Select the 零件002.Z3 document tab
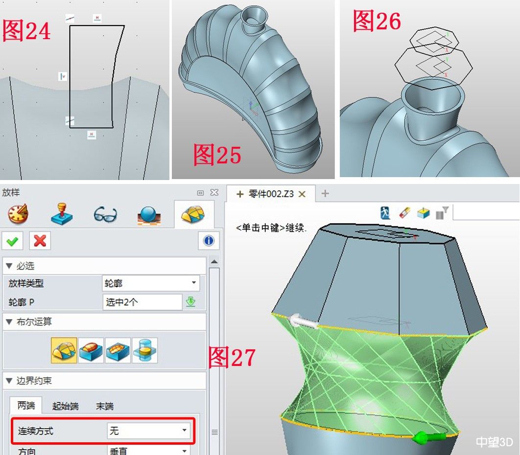520x455 pixels. click(270, 193)
